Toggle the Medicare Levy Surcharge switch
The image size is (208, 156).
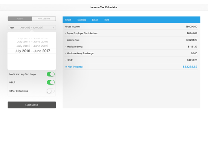tap(50, 74)
